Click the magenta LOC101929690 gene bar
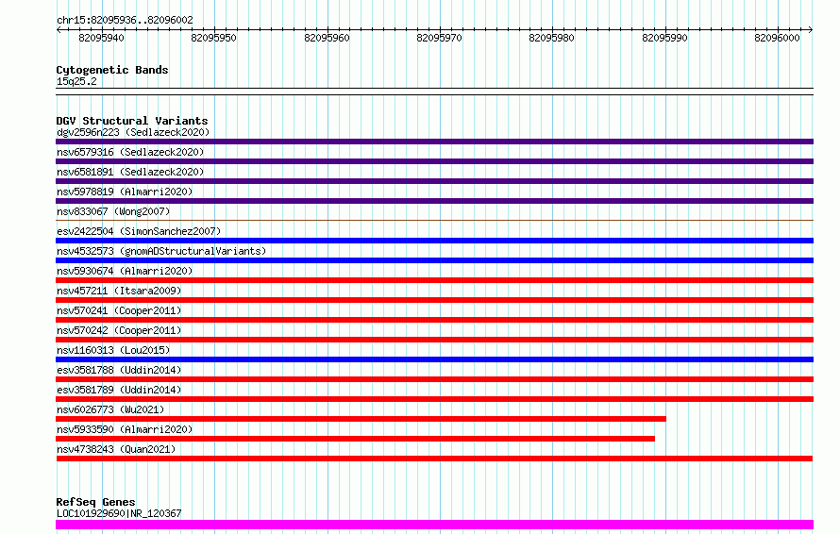 coord(434,525)
